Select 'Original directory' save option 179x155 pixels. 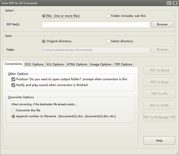click(x=44, y=41)
